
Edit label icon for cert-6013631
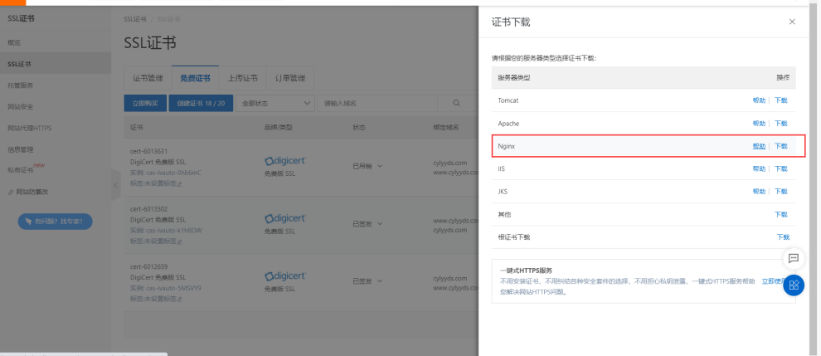pos(179,183)
